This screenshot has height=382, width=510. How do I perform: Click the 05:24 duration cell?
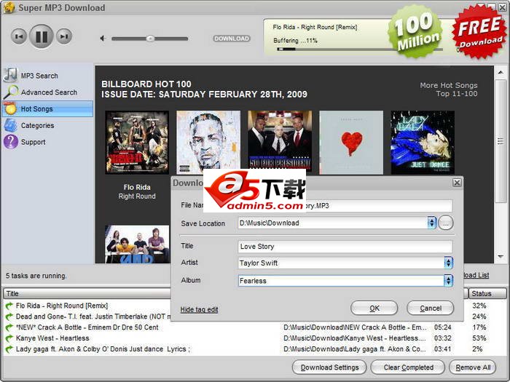point(443,327)
